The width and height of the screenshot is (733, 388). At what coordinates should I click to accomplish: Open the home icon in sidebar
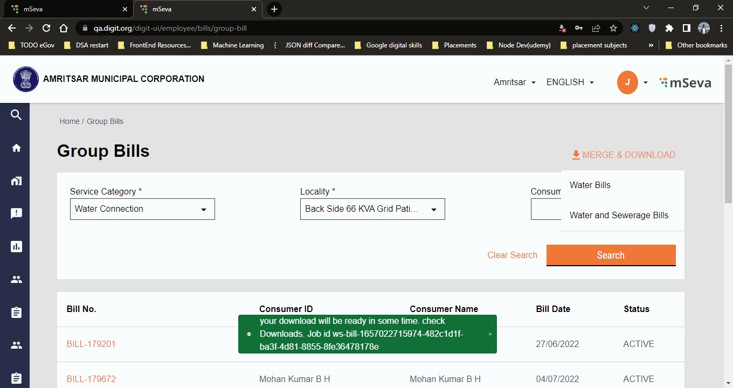pos(16,148)
